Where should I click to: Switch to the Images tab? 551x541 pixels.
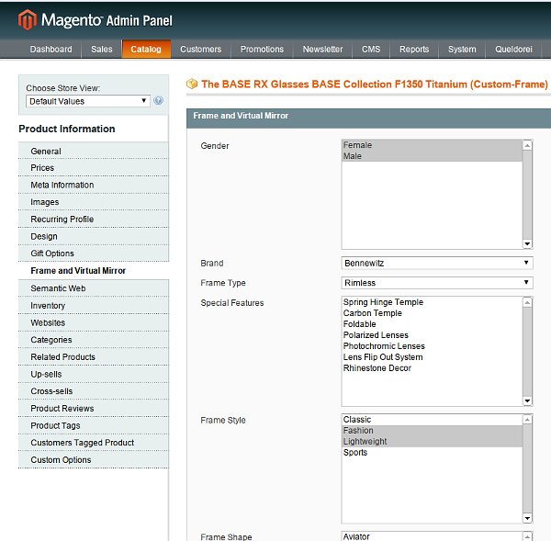94,202
